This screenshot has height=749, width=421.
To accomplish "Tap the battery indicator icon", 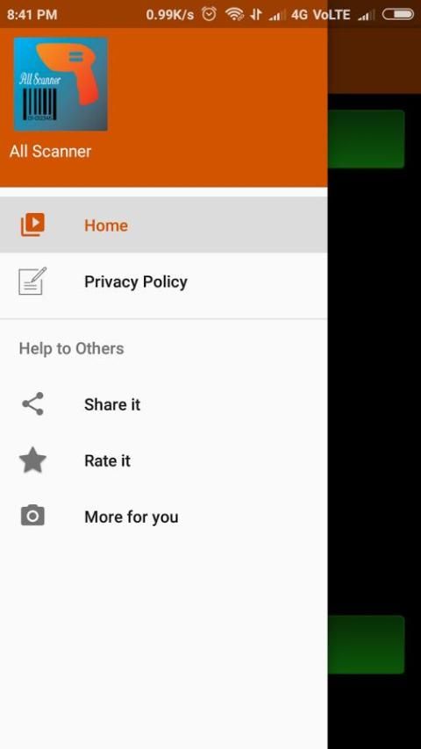I will tap(397, 15).
